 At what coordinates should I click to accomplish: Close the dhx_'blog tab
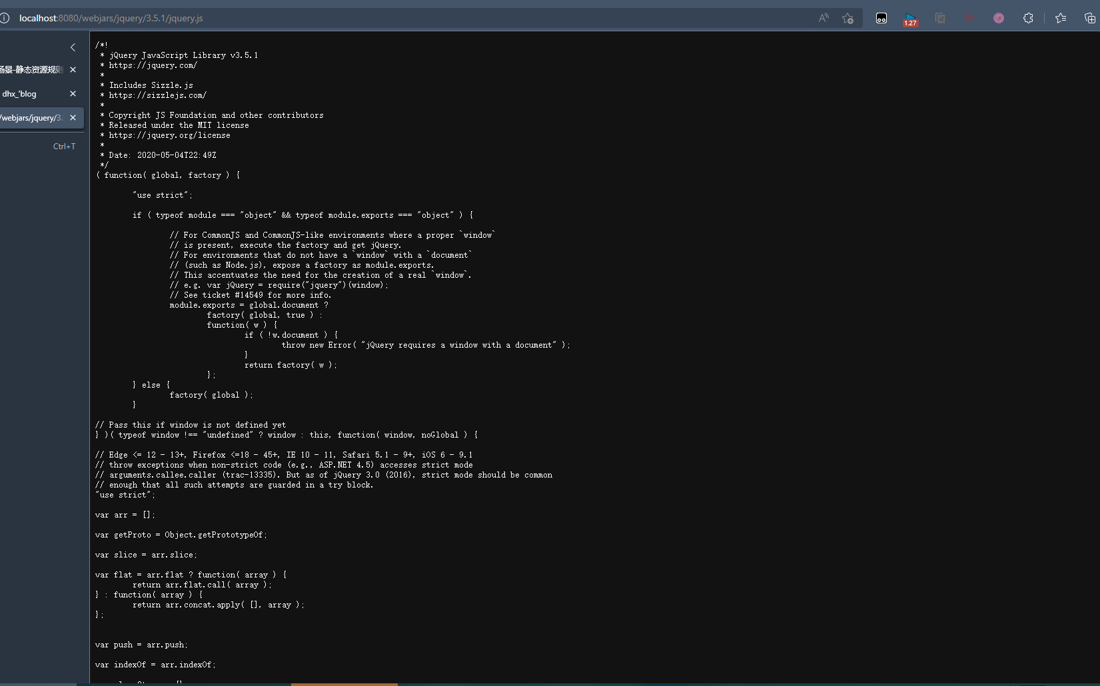click(73, 94)
